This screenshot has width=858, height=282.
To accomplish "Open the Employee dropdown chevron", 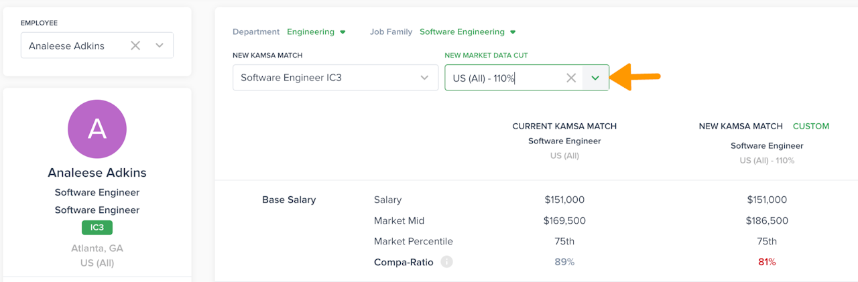I will [x=160, y=46].
